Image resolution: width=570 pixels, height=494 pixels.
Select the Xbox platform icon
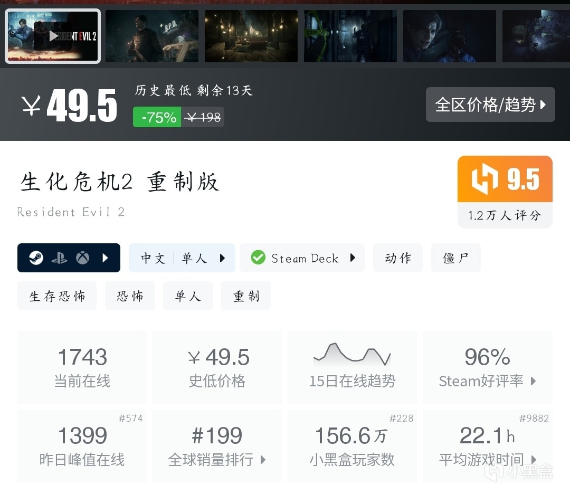82,258
